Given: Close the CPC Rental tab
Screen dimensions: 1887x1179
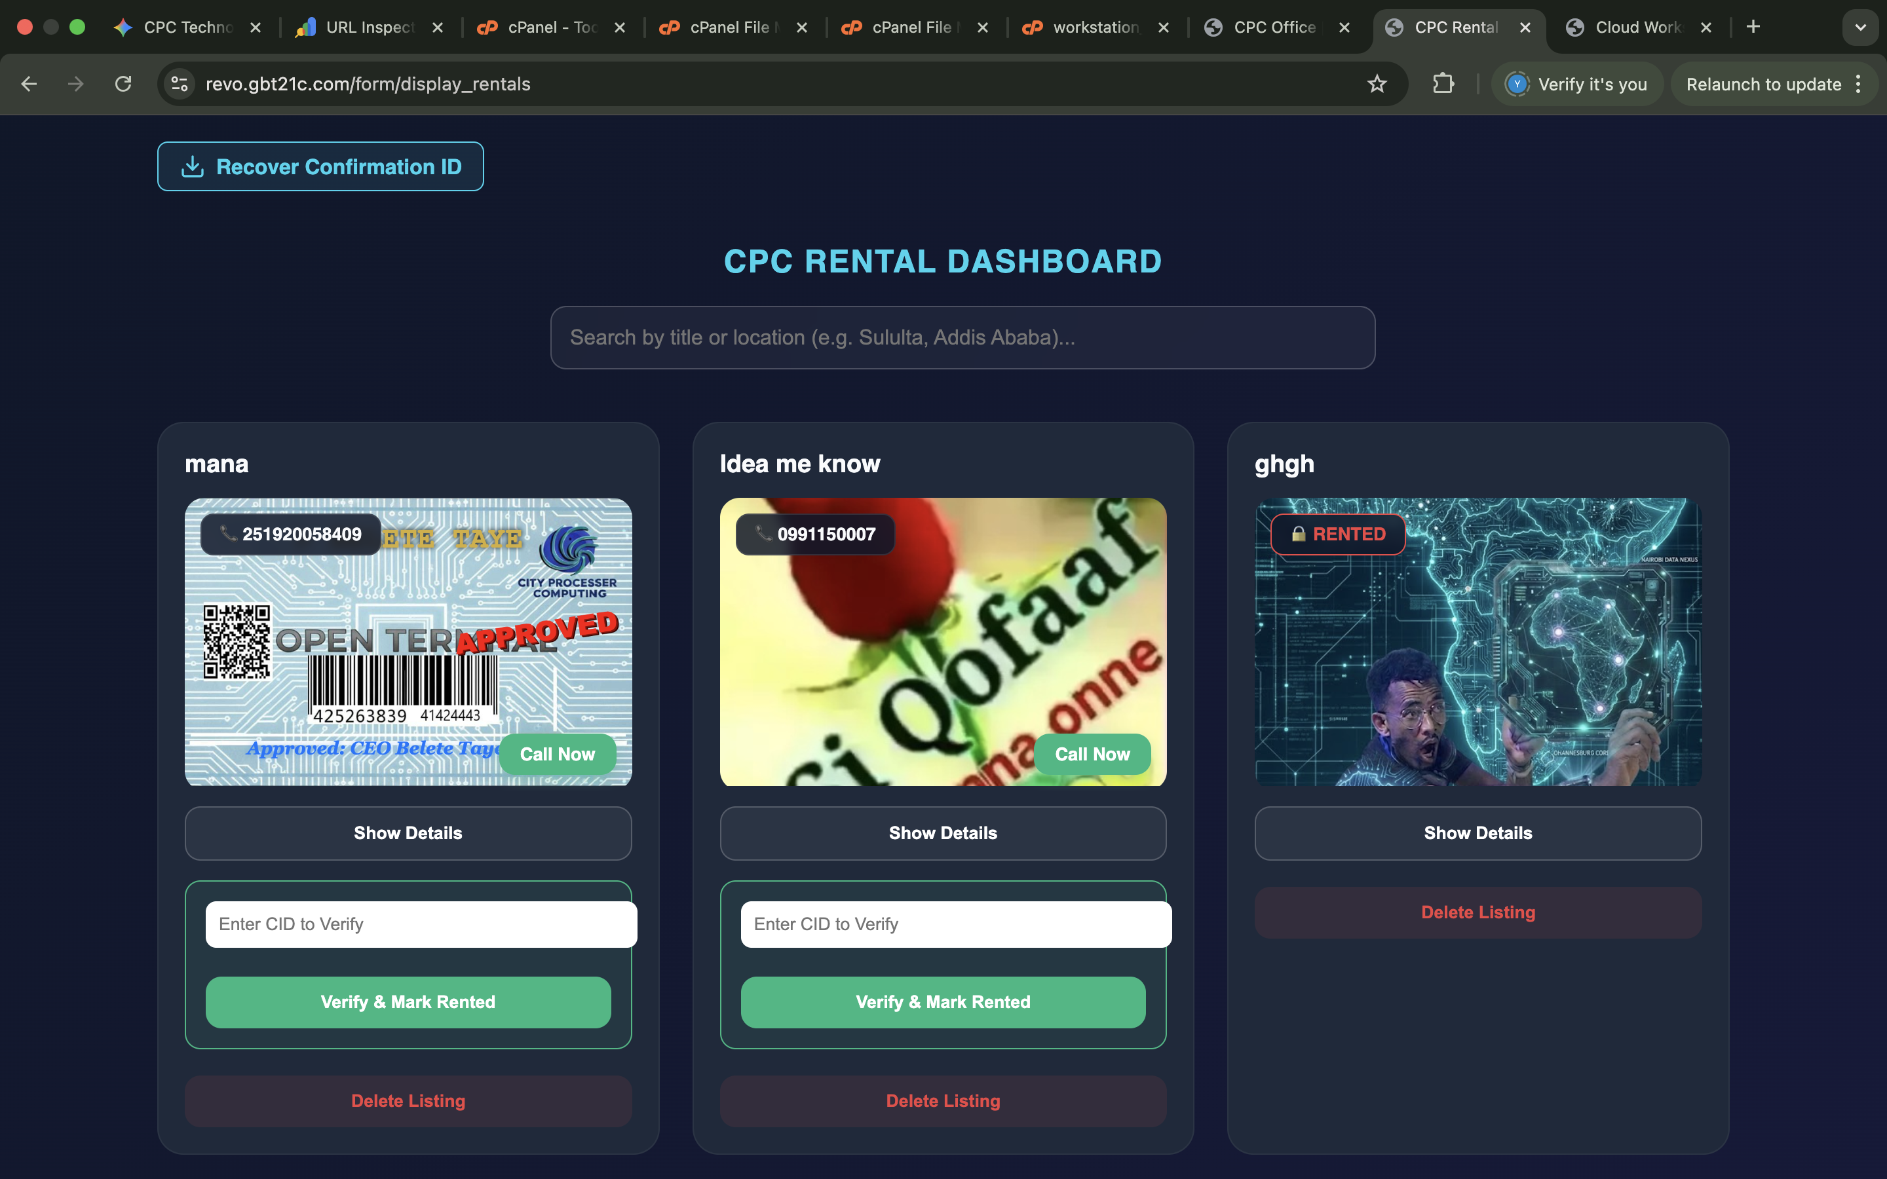Looking at the screenshot, I should pyautogui.click(x=1525, y=28).
